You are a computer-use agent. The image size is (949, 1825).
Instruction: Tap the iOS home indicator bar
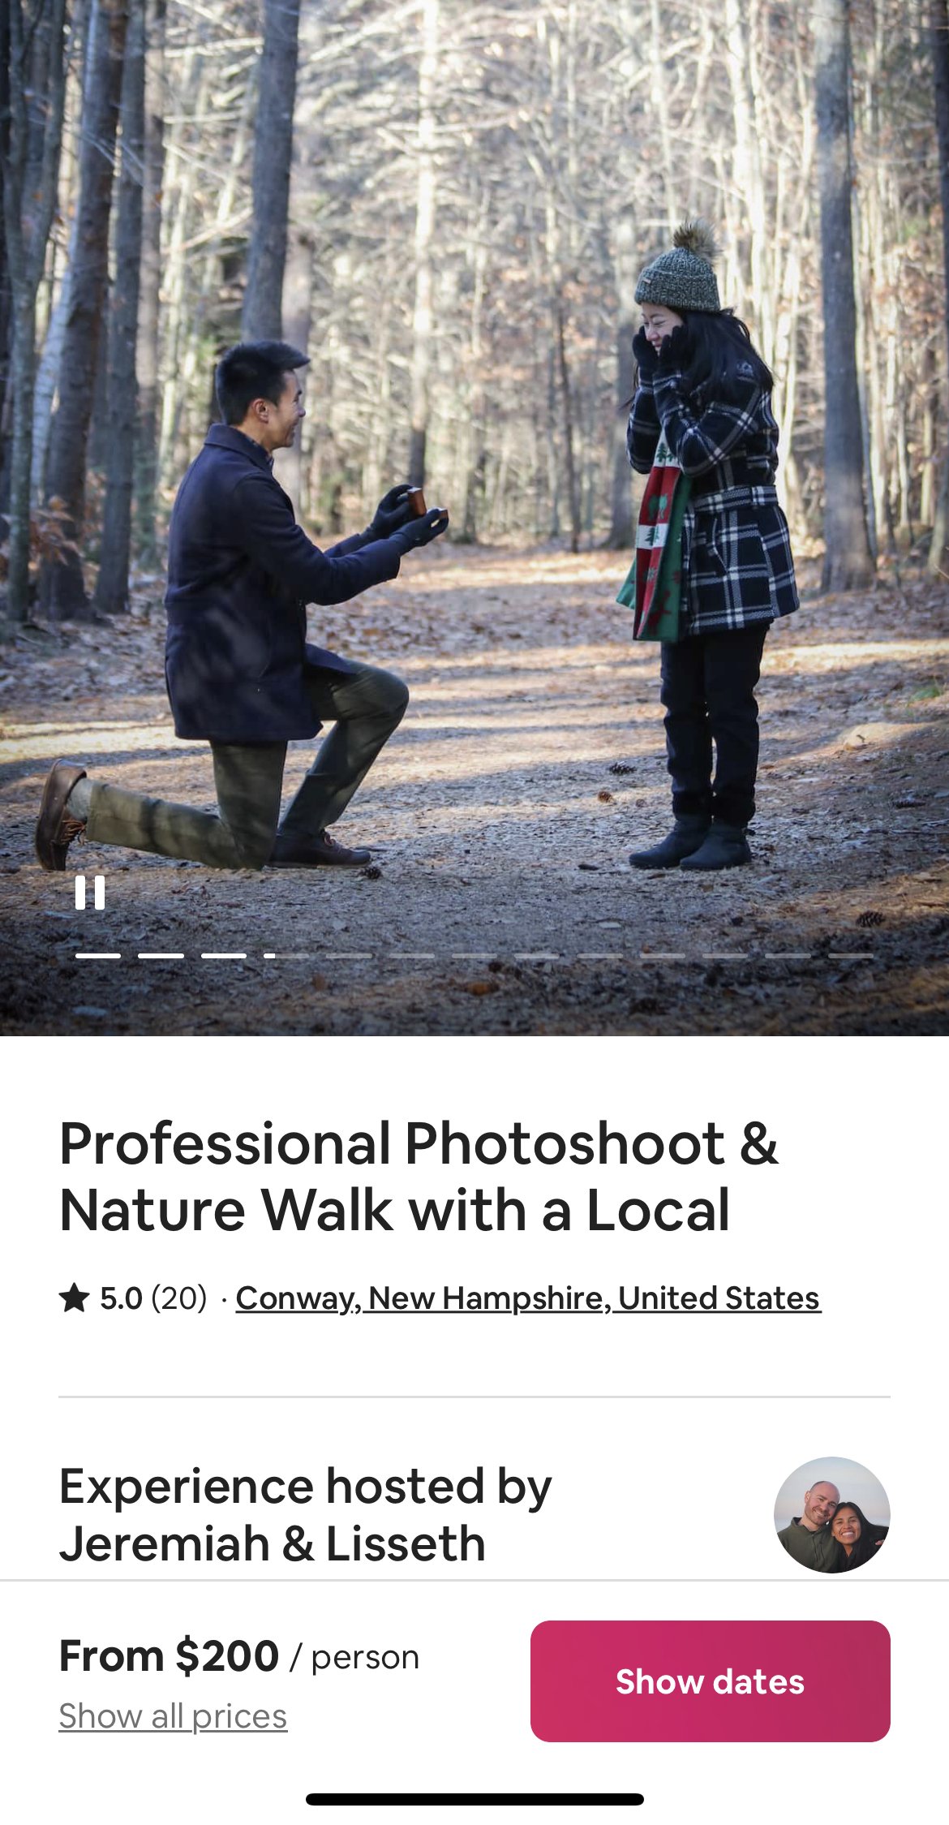[474, 1799]
